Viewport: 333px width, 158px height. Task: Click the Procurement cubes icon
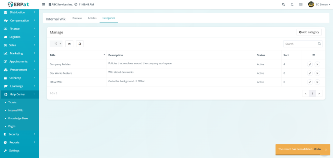[6, 70]
